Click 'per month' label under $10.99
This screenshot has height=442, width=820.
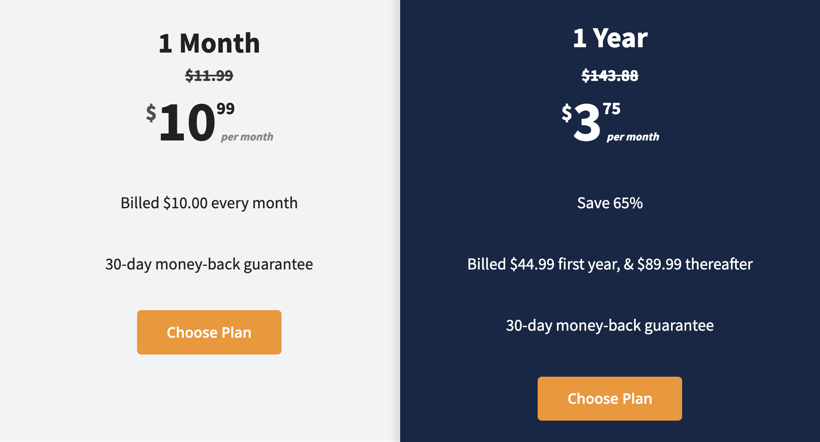247,137
